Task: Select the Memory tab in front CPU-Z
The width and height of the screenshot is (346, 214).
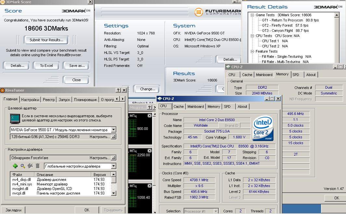Action: click(x=213, y=107)
